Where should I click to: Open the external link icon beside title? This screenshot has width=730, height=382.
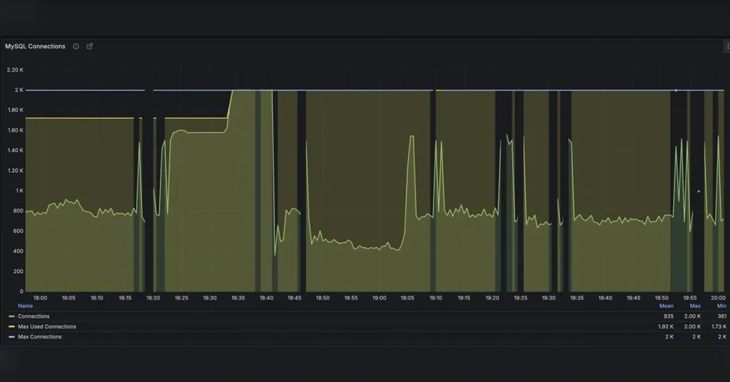coord(89,46)
